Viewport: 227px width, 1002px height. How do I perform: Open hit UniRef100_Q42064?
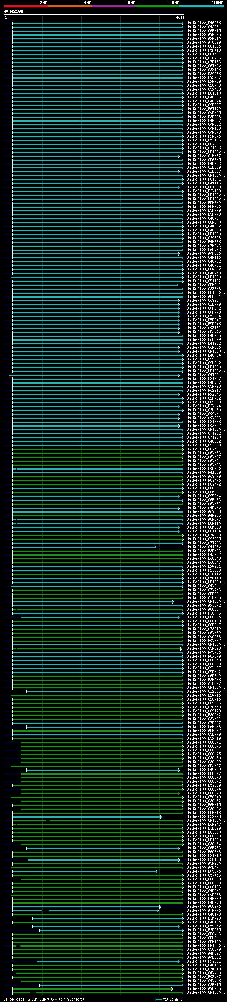click(204, 27)
